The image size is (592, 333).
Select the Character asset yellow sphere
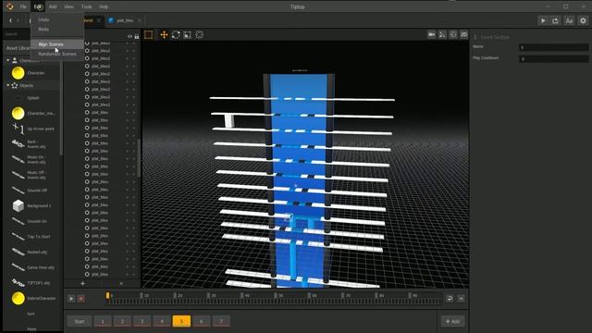[18, 73]
